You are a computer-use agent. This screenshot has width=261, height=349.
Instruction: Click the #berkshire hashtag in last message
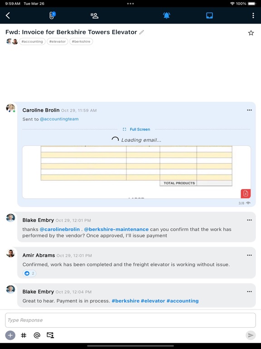pos(126,301)
